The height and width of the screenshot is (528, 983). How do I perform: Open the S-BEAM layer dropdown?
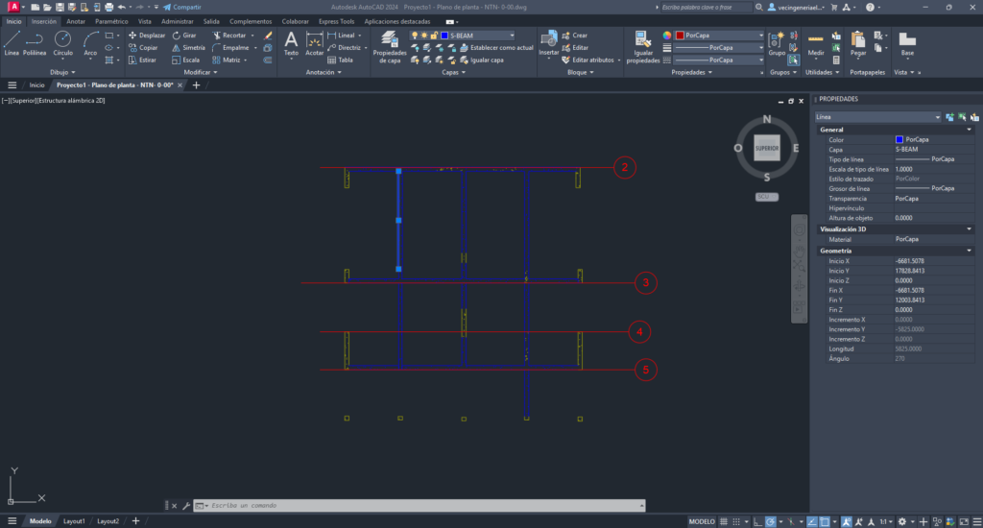pos(513,36)
